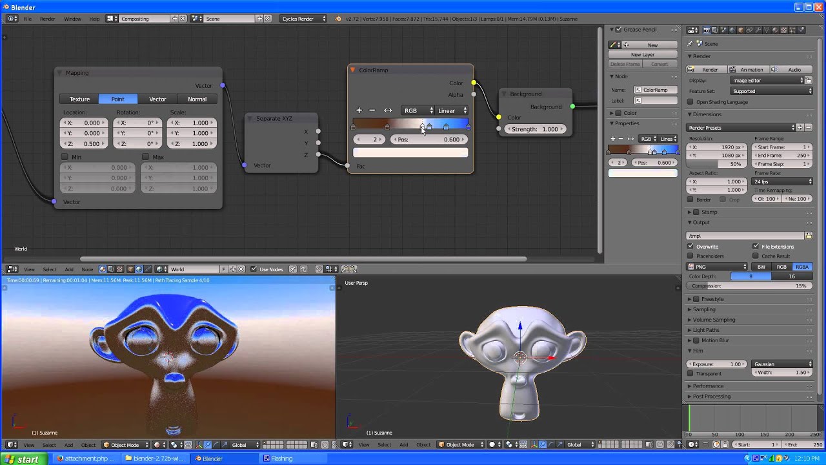Switch shader nodes to Object icon
826x465 pixels.
[131, 269]
